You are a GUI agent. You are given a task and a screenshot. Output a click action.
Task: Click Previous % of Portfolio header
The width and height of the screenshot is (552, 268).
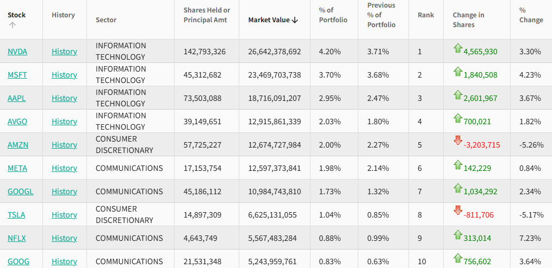click(381, 15)
